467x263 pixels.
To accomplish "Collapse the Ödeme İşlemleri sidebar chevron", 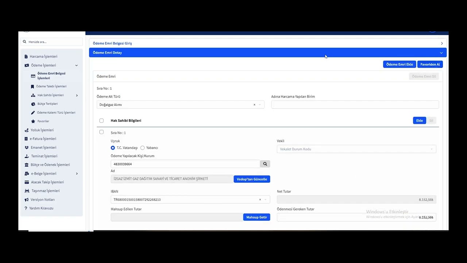I will click(x=77, y=65).
